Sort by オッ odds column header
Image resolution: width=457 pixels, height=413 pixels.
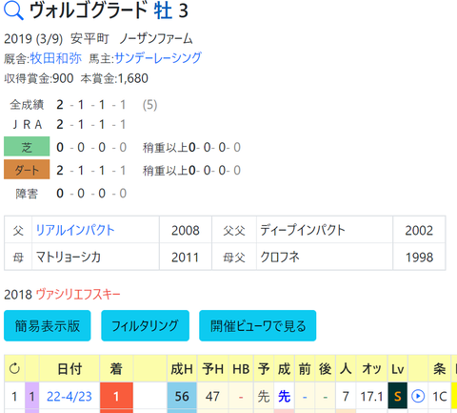[372, 369]
